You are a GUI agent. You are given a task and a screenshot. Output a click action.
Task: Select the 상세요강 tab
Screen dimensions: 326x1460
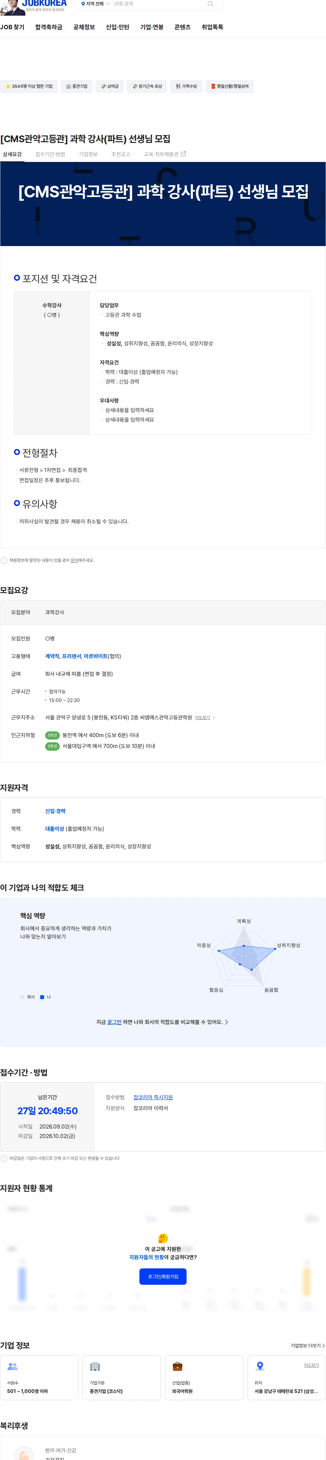pos(12,154)
